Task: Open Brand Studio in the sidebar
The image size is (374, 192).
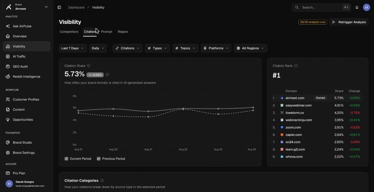Action: point(26,143)
